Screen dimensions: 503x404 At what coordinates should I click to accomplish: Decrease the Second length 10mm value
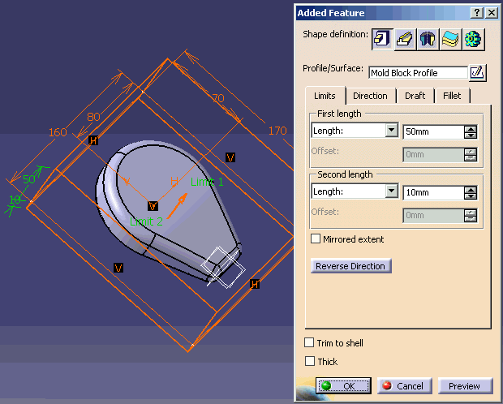(471, 196)
